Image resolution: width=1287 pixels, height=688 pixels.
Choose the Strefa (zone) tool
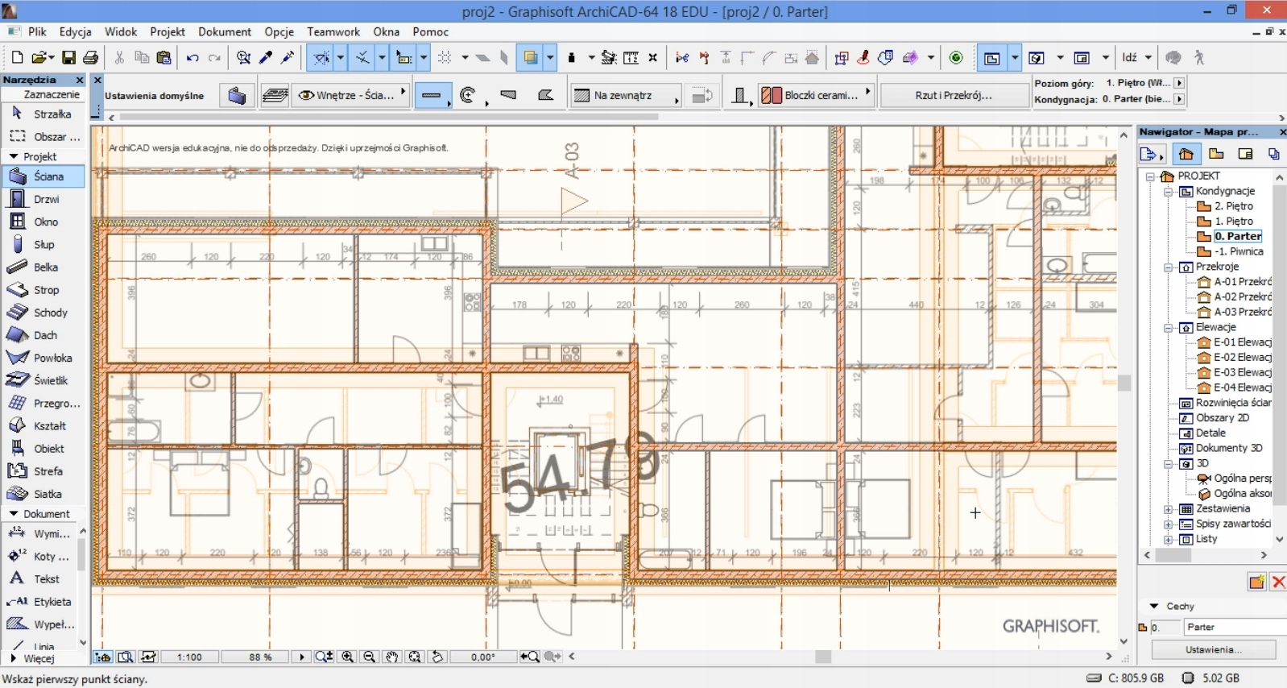pos(47,471)
